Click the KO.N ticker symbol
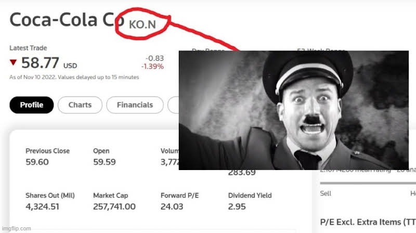The height and width of the screenshot is (233, 416). point(142,24)
